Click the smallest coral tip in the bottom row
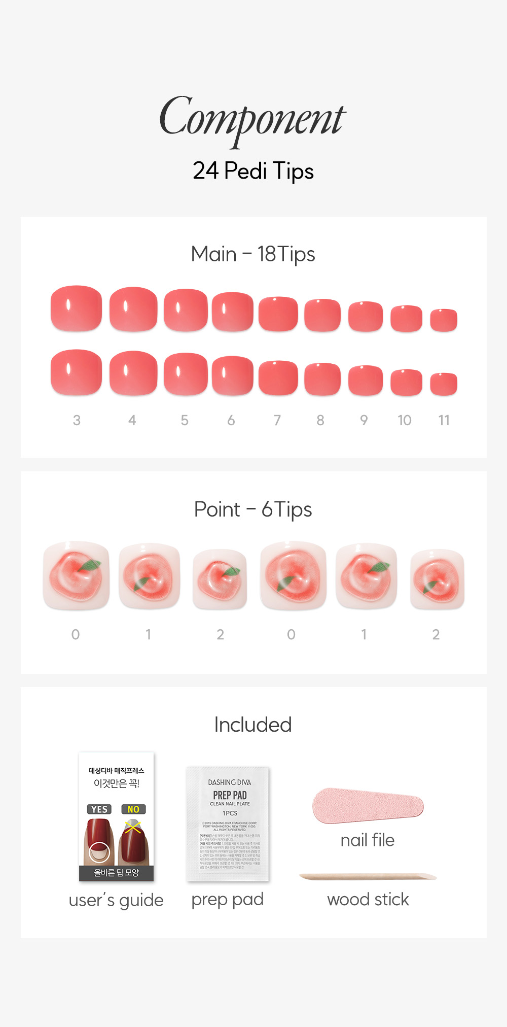507x1027 pixels. point(444,384)
